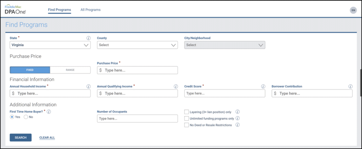Click info icon beside No Deed Restrictions

tap(238, 125)
